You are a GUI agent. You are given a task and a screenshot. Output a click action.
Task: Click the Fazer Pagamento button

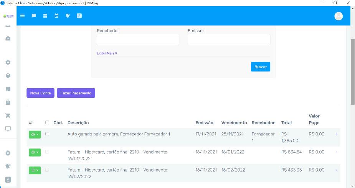pyautogui.click(x=76, y=93)
